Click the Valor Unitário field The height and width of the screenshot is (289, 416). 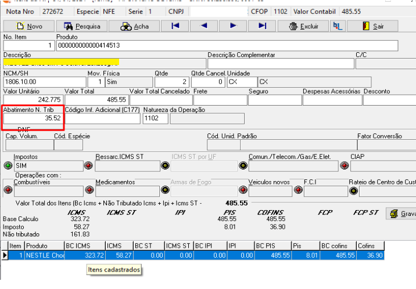tap(33, 100)
